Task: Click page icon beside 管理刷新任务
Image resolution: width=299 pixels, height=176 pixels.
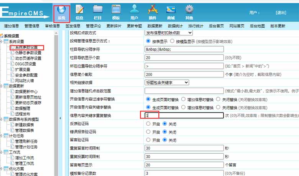Action: click(12, 141)
